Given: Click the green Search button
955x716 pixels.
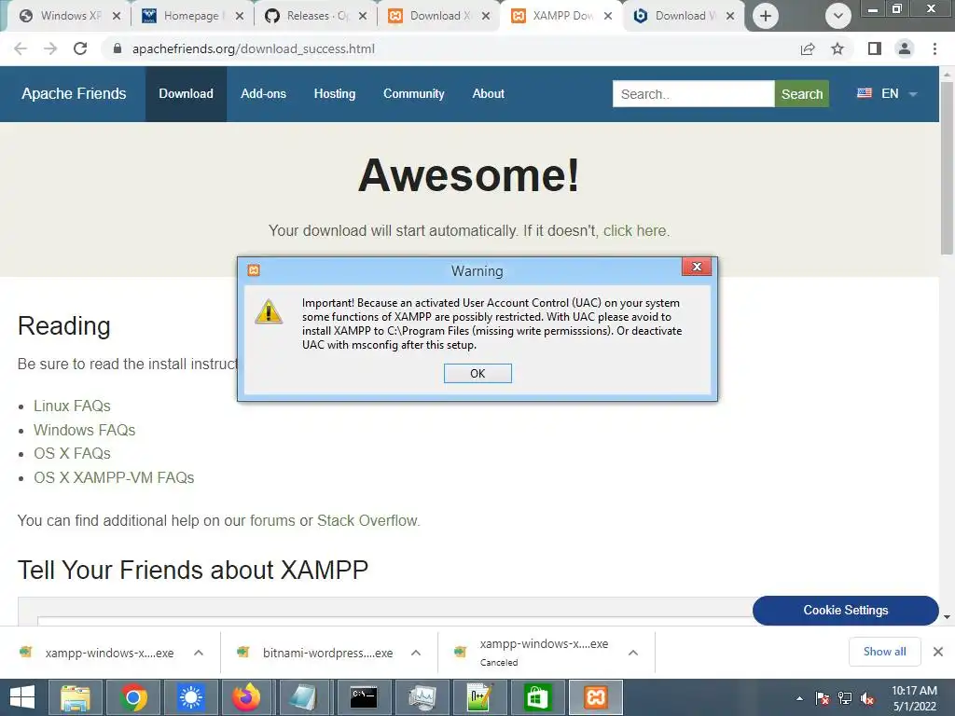Looking at the screenshot, I should (x=801, y=94).
